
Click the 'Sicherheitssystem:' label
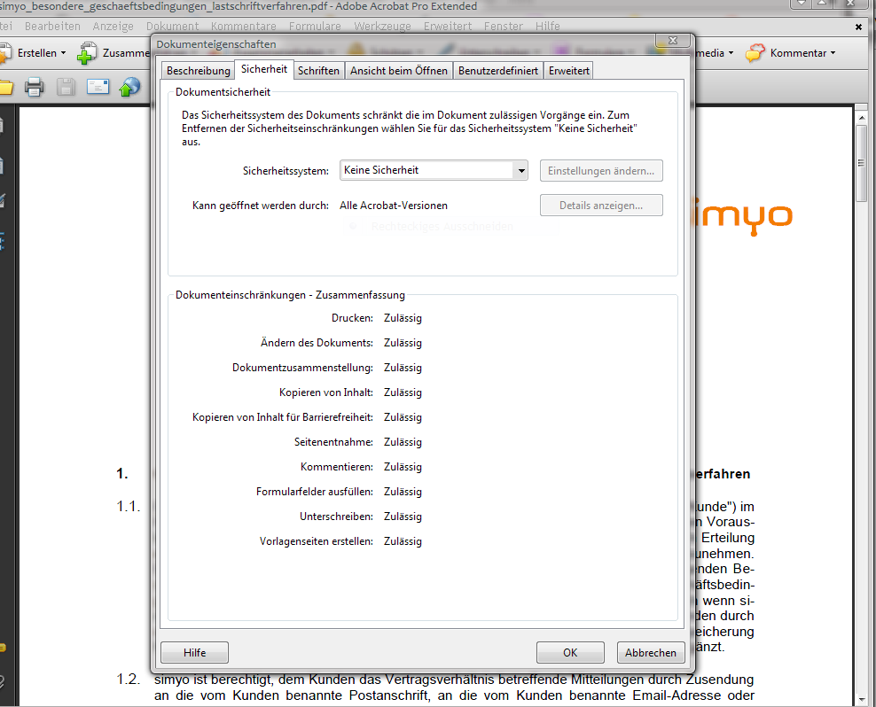[x=286, y=171]
